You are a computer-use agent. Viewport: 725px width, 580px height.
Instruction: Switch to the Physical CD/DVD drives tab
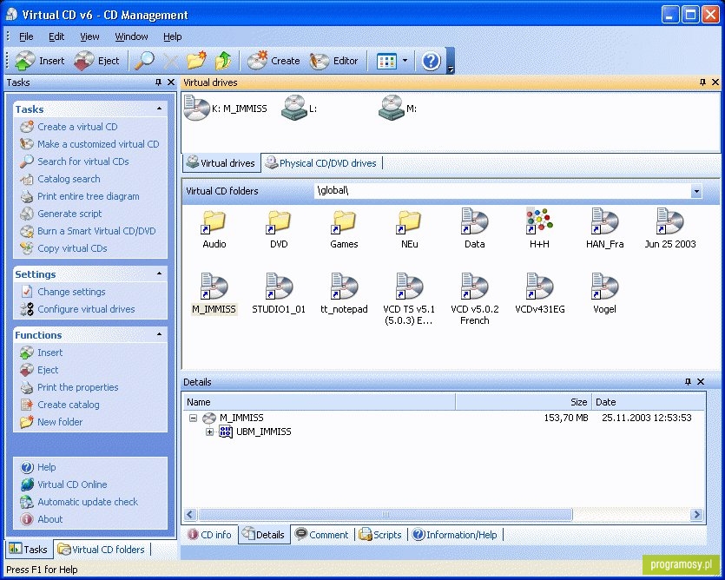click(x=322, y=163)
